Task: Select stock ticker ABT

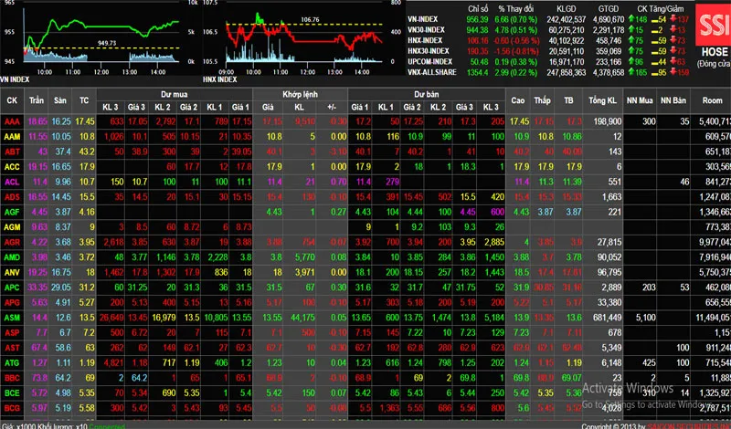Action: tap(12, 152)
